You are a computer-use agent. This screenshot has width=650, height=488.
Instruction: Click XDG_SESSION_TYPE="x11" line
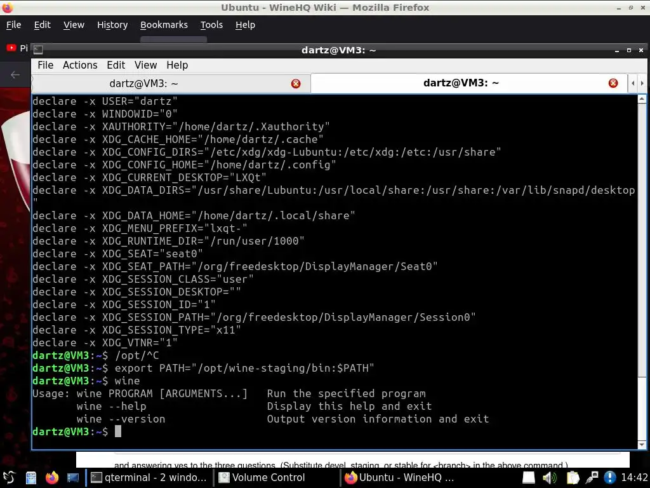(136, 330)
